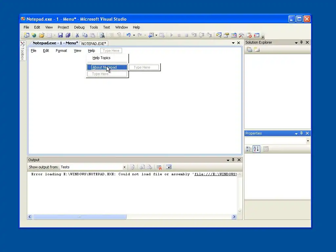Open the Output window position menu
The width and height of the screenshot is (336, 252).
[228, 160]
